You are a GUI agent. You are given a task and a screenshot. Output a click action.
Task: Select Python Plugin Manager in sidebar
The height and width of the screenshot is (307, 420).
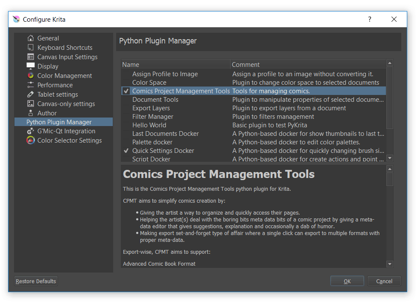(59, 122)
